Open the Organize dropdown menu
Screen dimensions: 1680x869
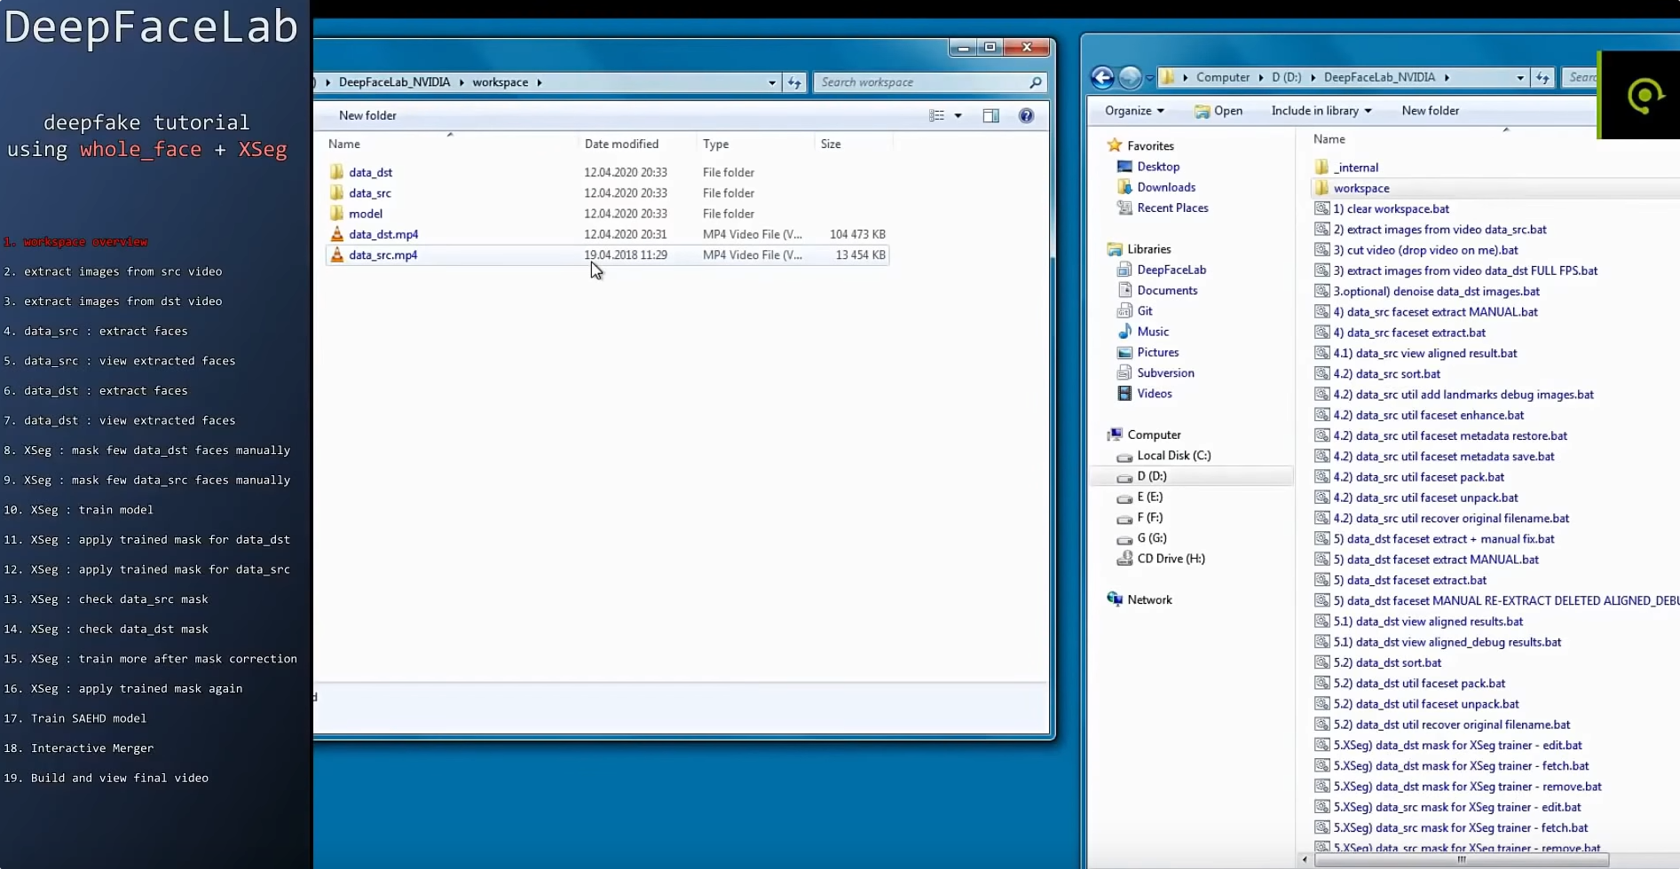1134,111
